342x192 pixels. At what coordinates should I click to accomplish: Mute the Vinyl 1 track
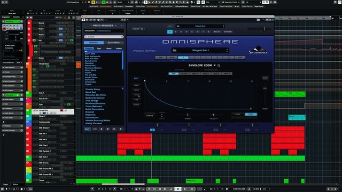34,29
